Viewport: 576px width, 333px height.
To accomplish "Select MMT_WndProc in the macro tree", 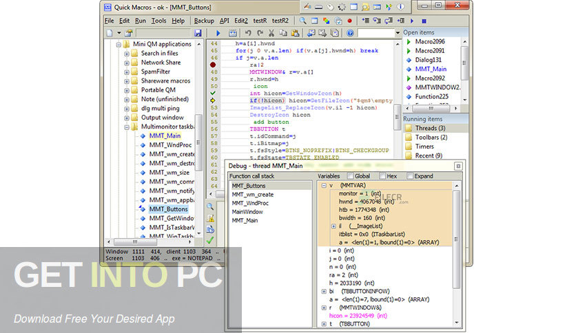I will 170,145.
